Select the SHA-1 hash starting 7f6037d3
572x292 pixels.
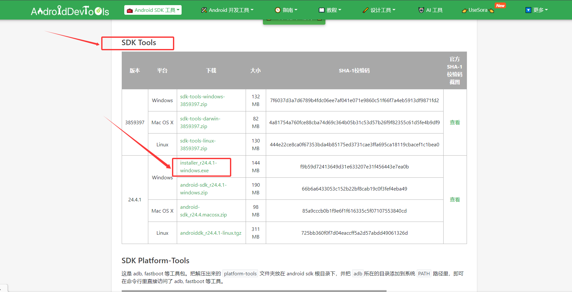(x=355, y=100)
